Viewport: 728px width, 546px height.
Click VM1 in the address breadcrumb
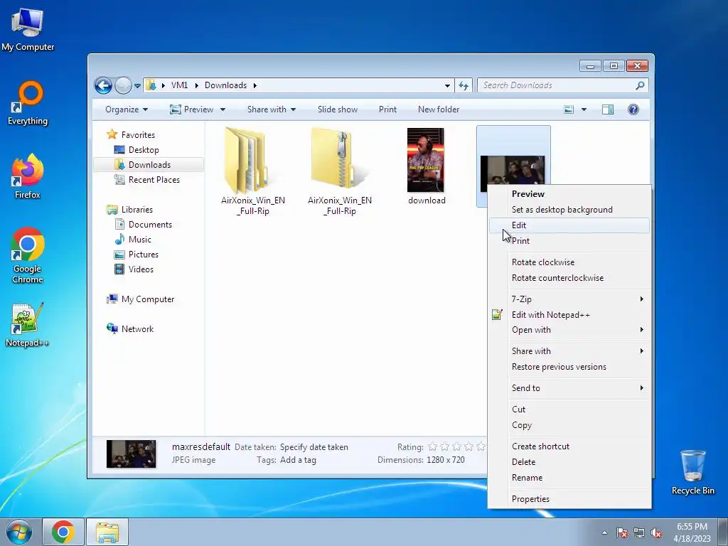pos(179,85)
